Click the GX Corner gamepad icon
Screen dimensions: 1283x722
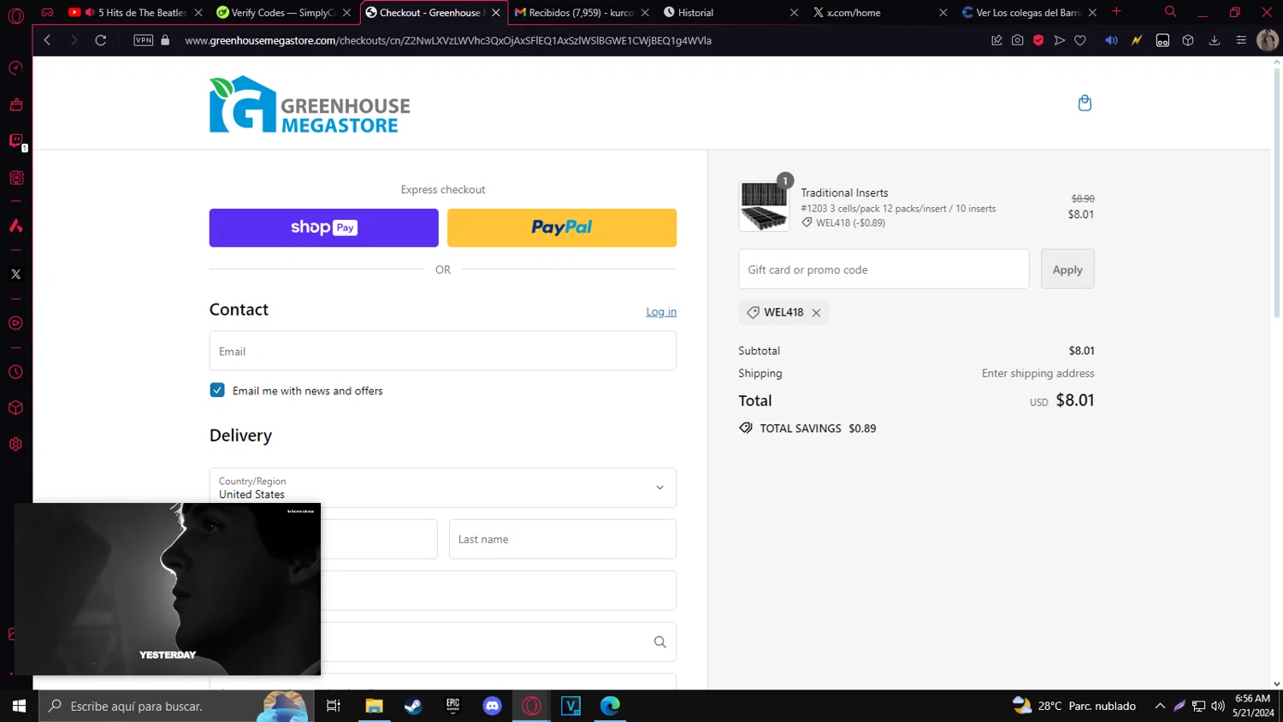47,12
